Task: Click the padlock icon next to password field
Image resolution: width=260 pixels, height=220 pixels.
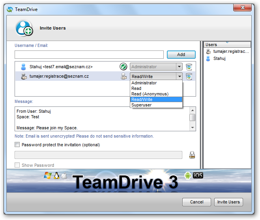Action: pos(192,155)
